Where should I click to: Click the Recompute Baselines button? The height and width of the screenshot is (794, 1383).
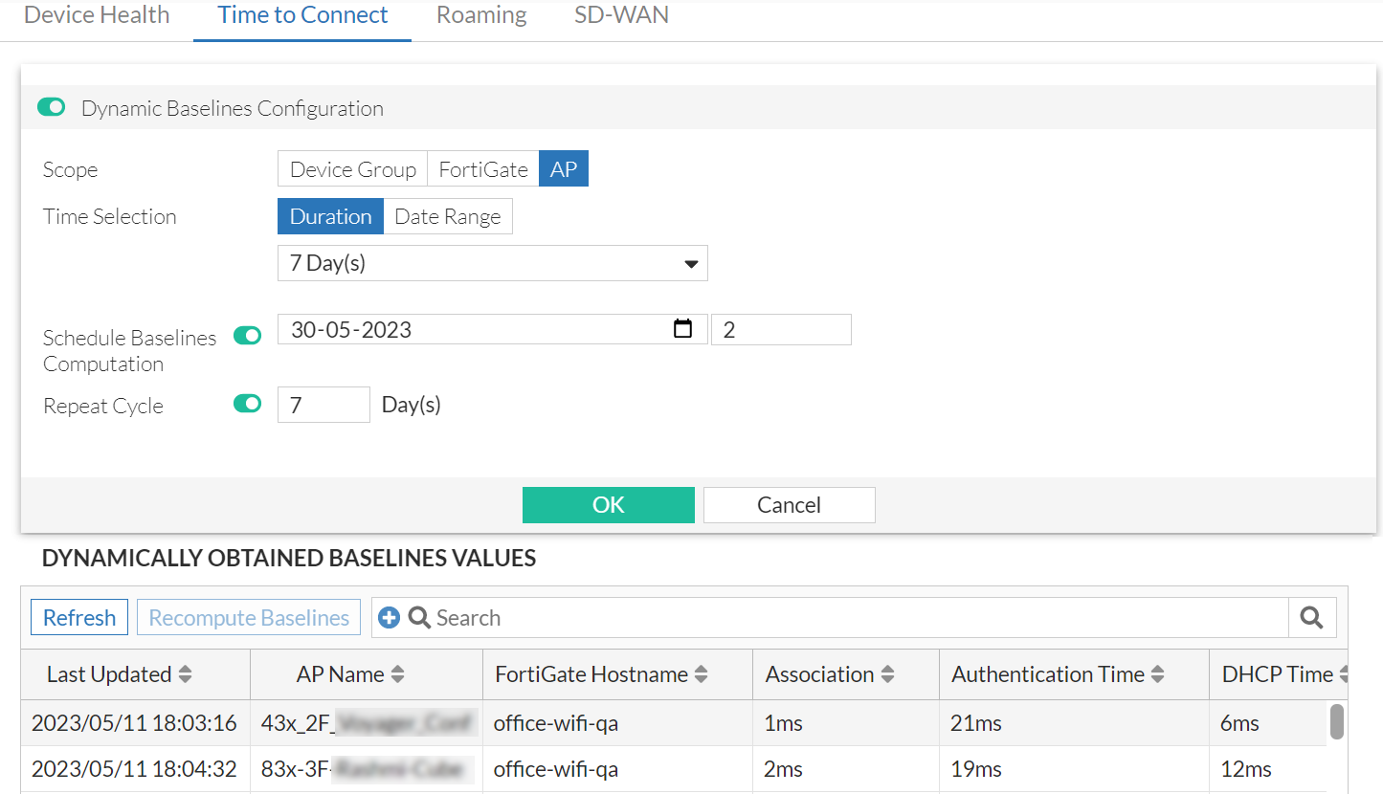pos(249,618)
